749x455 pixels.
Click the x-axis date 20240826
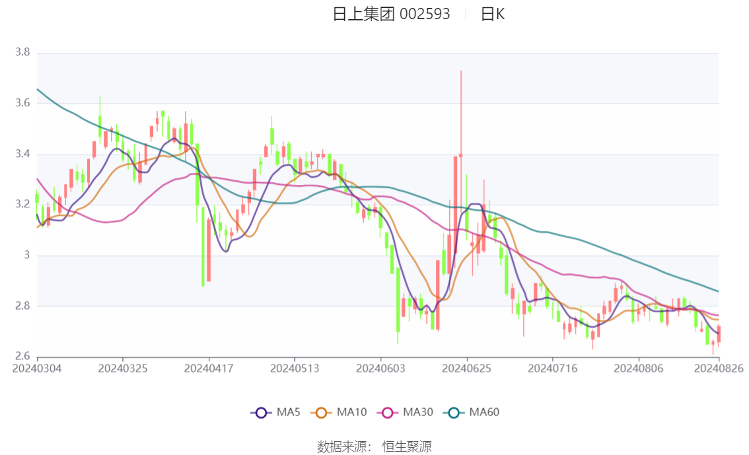(719, 368)
